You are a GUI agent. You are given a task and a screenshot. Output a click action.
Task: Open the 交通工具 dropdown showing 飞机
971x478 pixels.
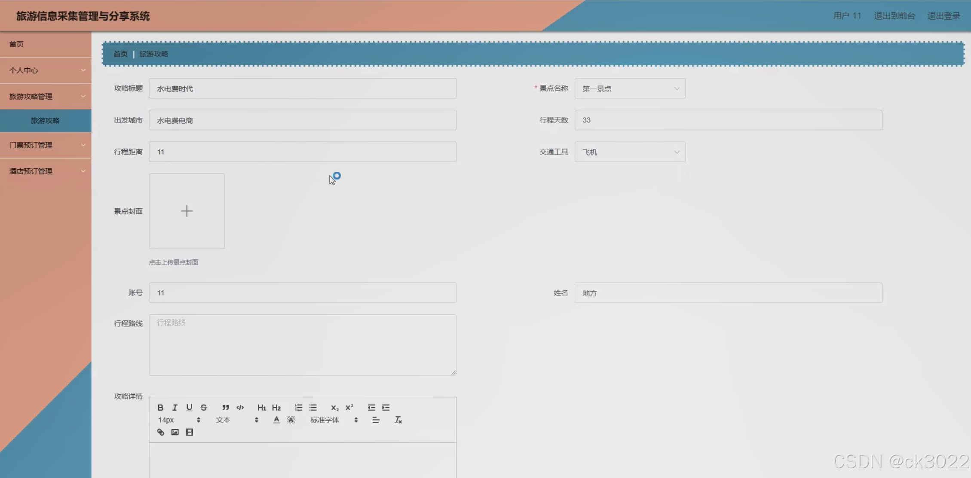pyautogui.click(x=630, y=152)
